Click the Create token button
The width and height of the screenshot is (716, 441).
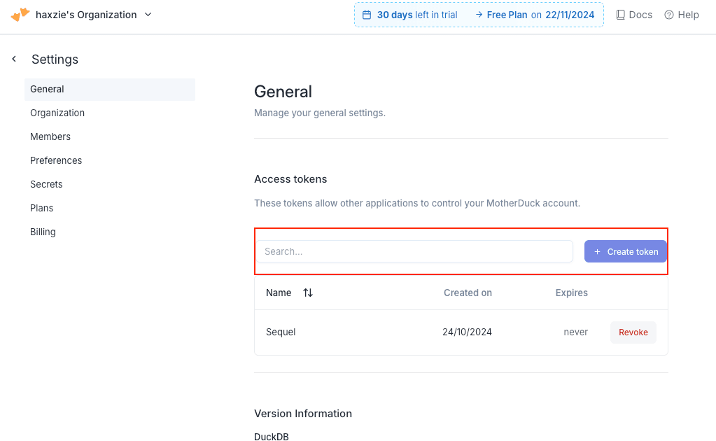click(626, 251)
